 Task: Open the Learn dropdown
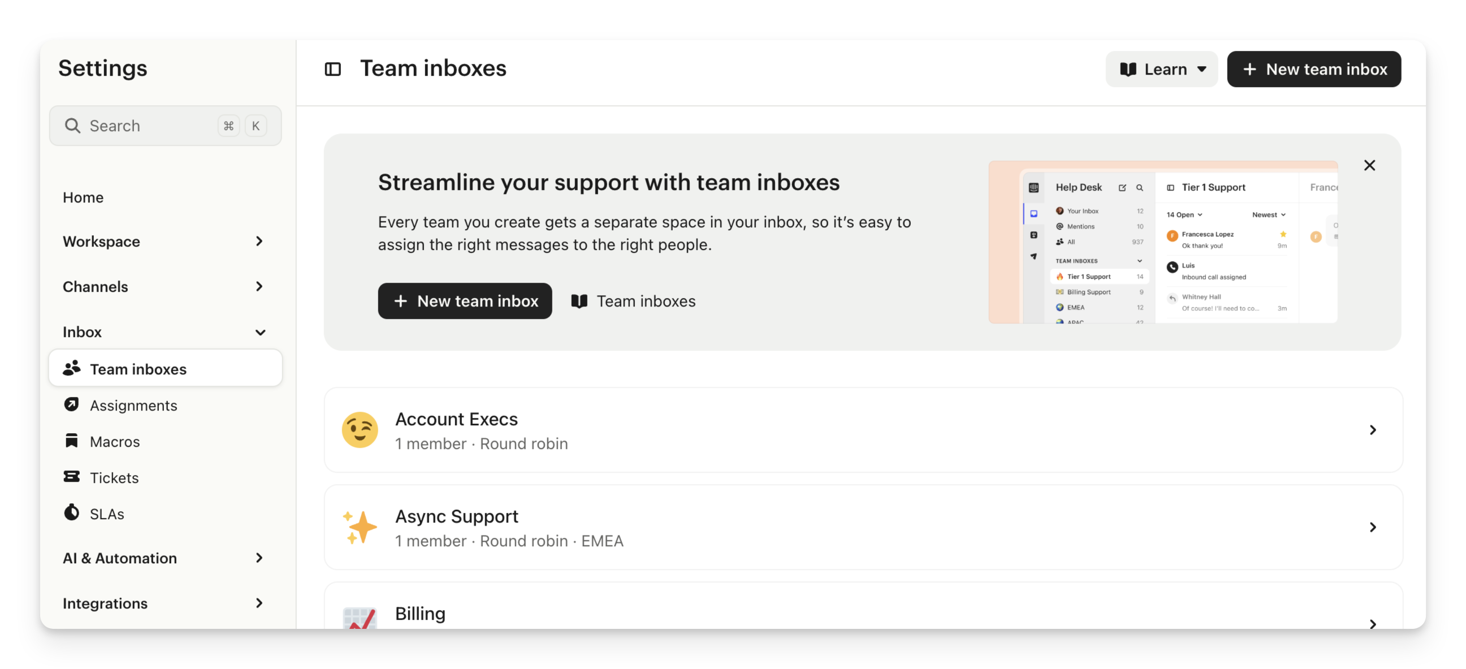point(1161,69)
